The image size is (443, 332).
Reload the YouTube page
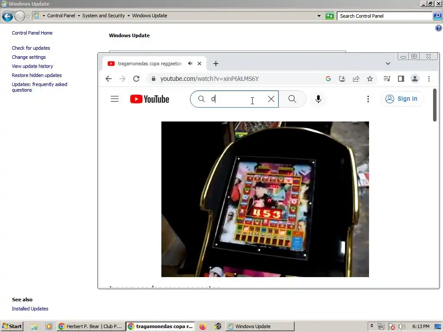click(x=136, y=79)
